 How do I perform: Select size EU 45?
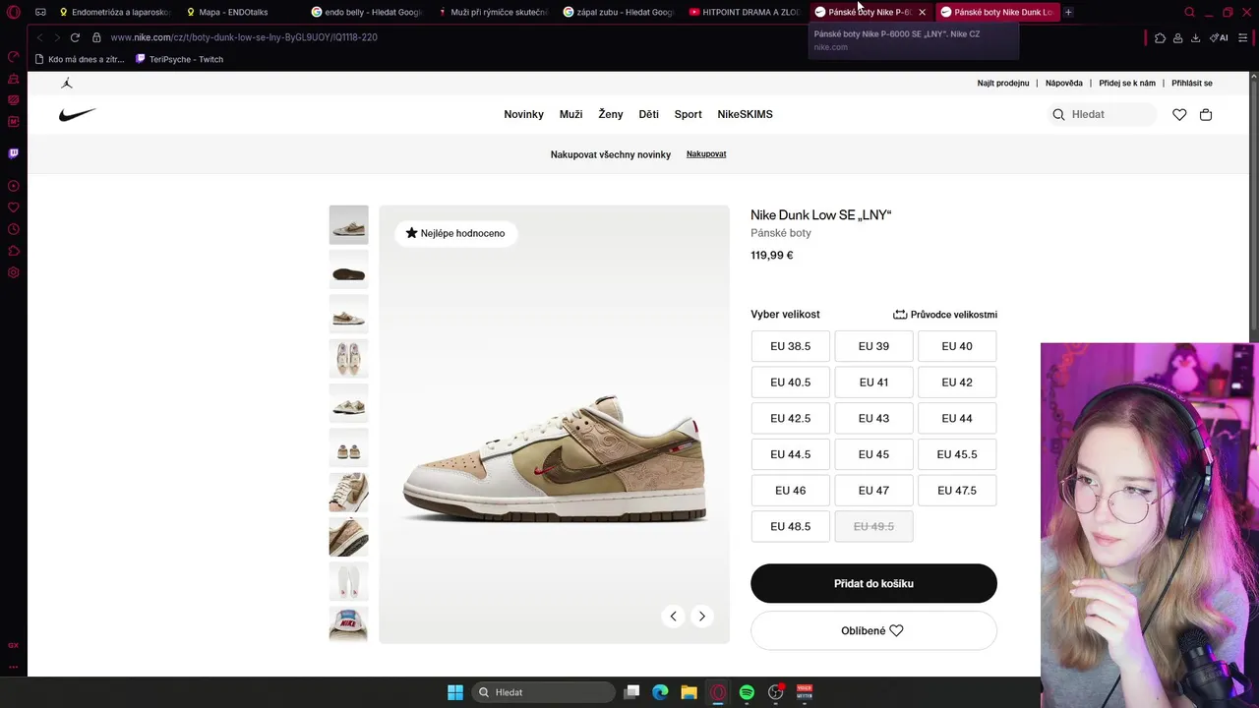[x=873, y=454]
